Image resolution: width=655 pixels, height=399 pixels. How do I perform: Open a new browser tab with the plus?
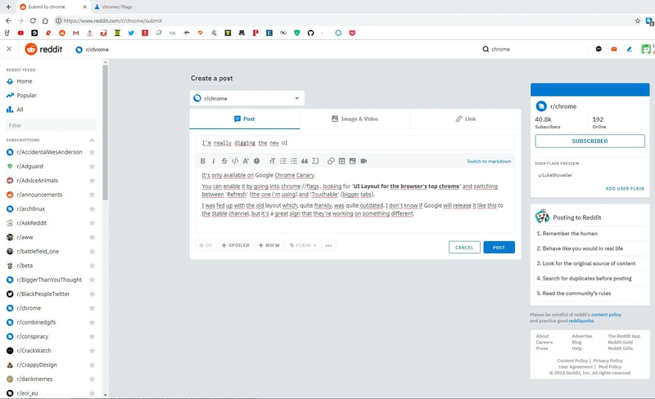[8, 7]
